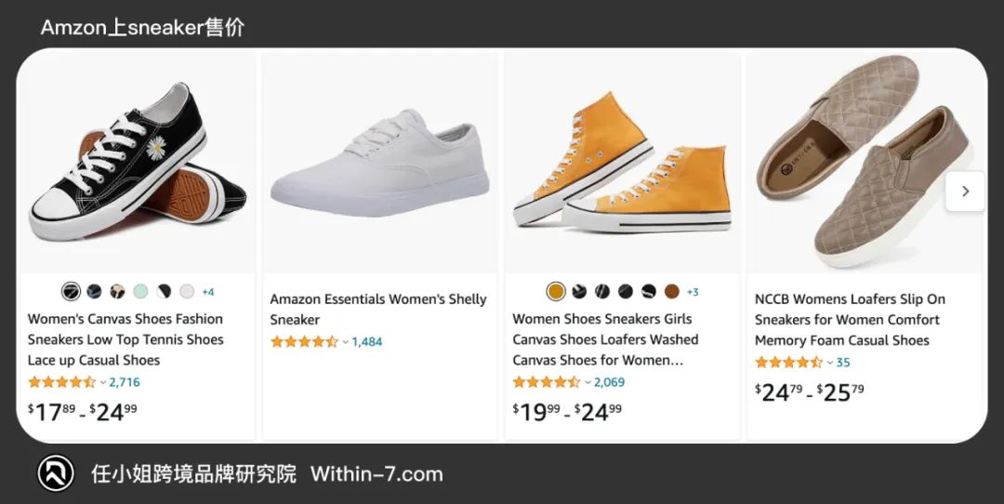This screenshot has height=504, width=1004.
Task: Click the white Shelly sneaker product image
Action: click(379, 164)
